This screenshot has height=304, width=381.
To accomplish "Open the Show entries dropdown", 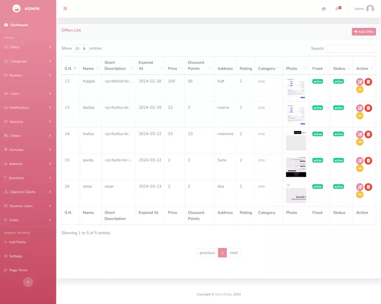I will tap(80, 49).
